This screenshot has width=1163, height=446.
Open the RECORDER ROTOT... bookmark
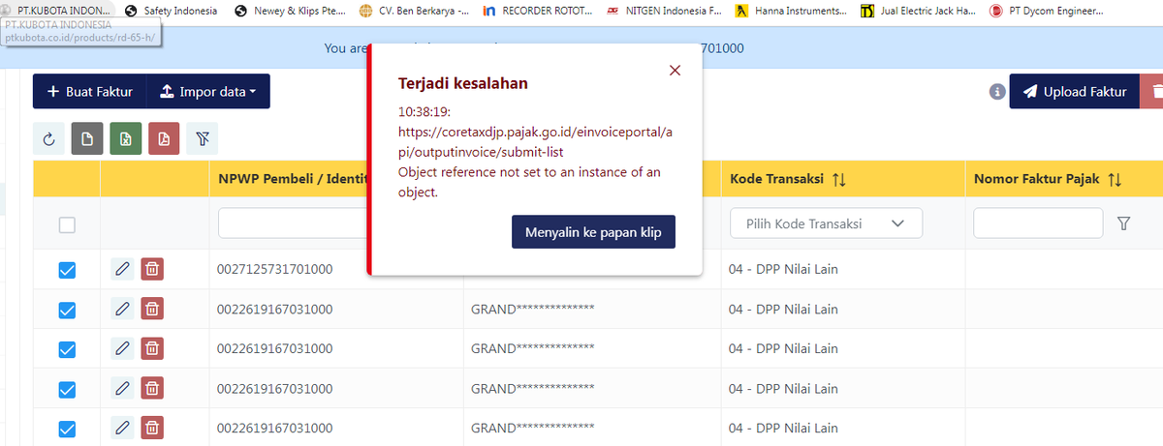[x=538, y=11]
